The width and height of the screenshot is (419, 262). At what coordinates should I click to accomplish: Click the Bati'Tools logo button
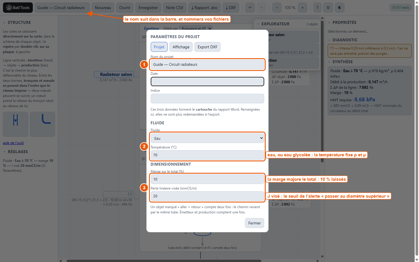point(18,8)
